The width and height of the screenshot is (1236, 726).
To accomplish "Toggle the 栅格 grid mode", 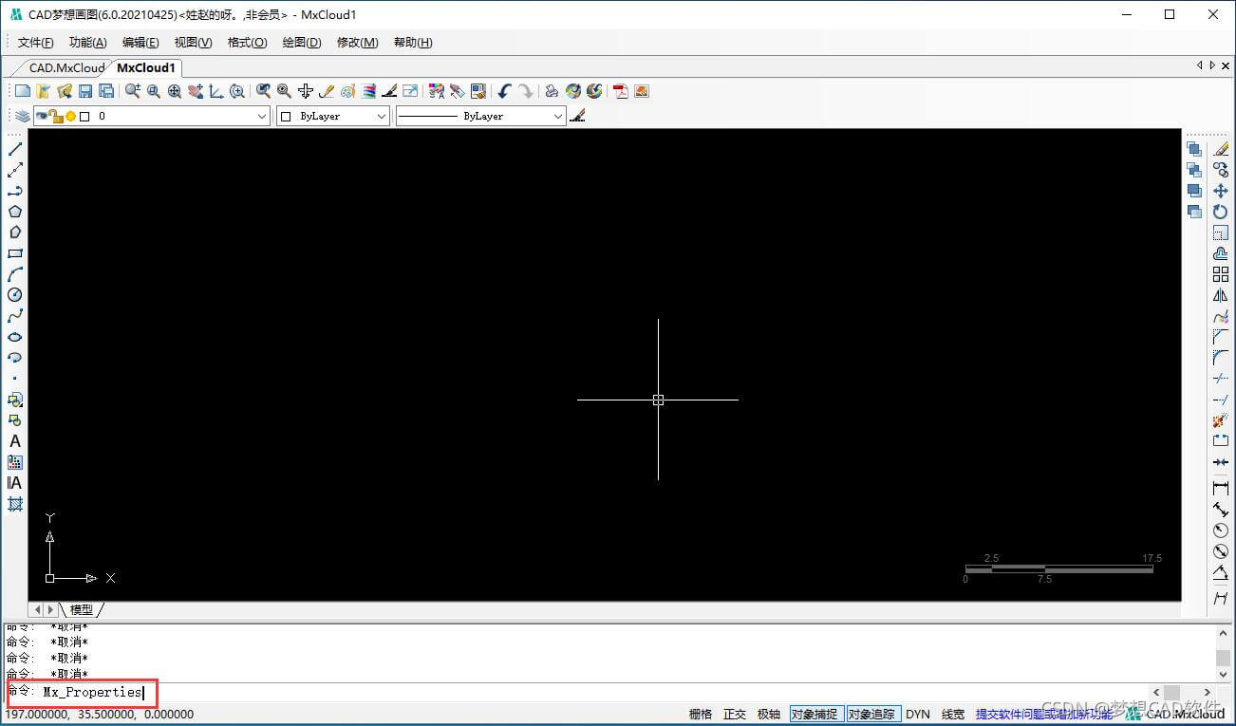I will [701, 714].
